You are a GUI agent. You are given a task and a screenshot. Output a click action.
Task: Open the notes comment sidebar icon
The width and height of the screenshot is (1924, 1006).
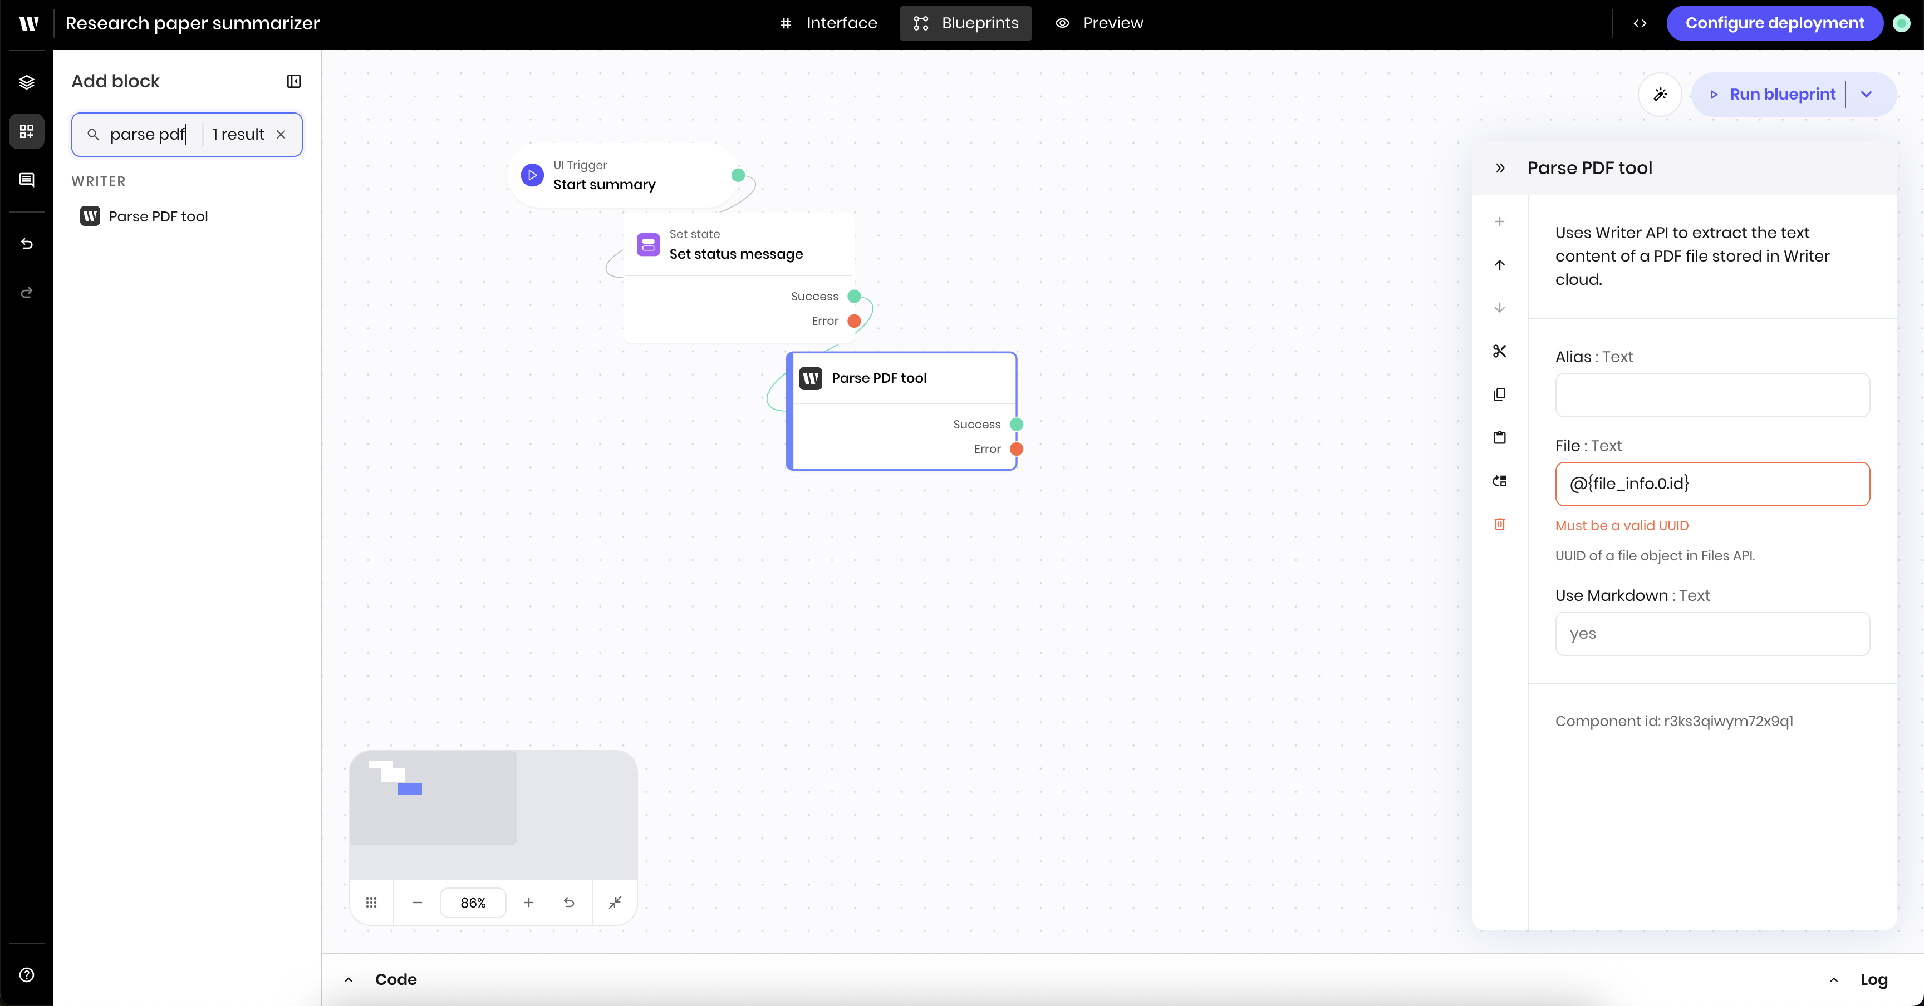point(27,180)
